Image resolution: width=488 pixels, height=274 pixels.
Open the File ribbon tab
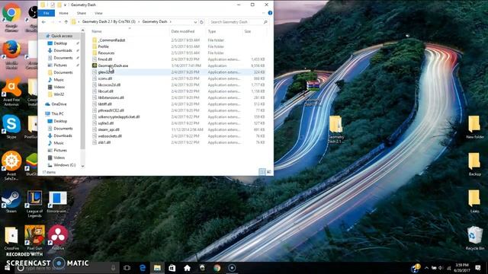tap(46, 13)
